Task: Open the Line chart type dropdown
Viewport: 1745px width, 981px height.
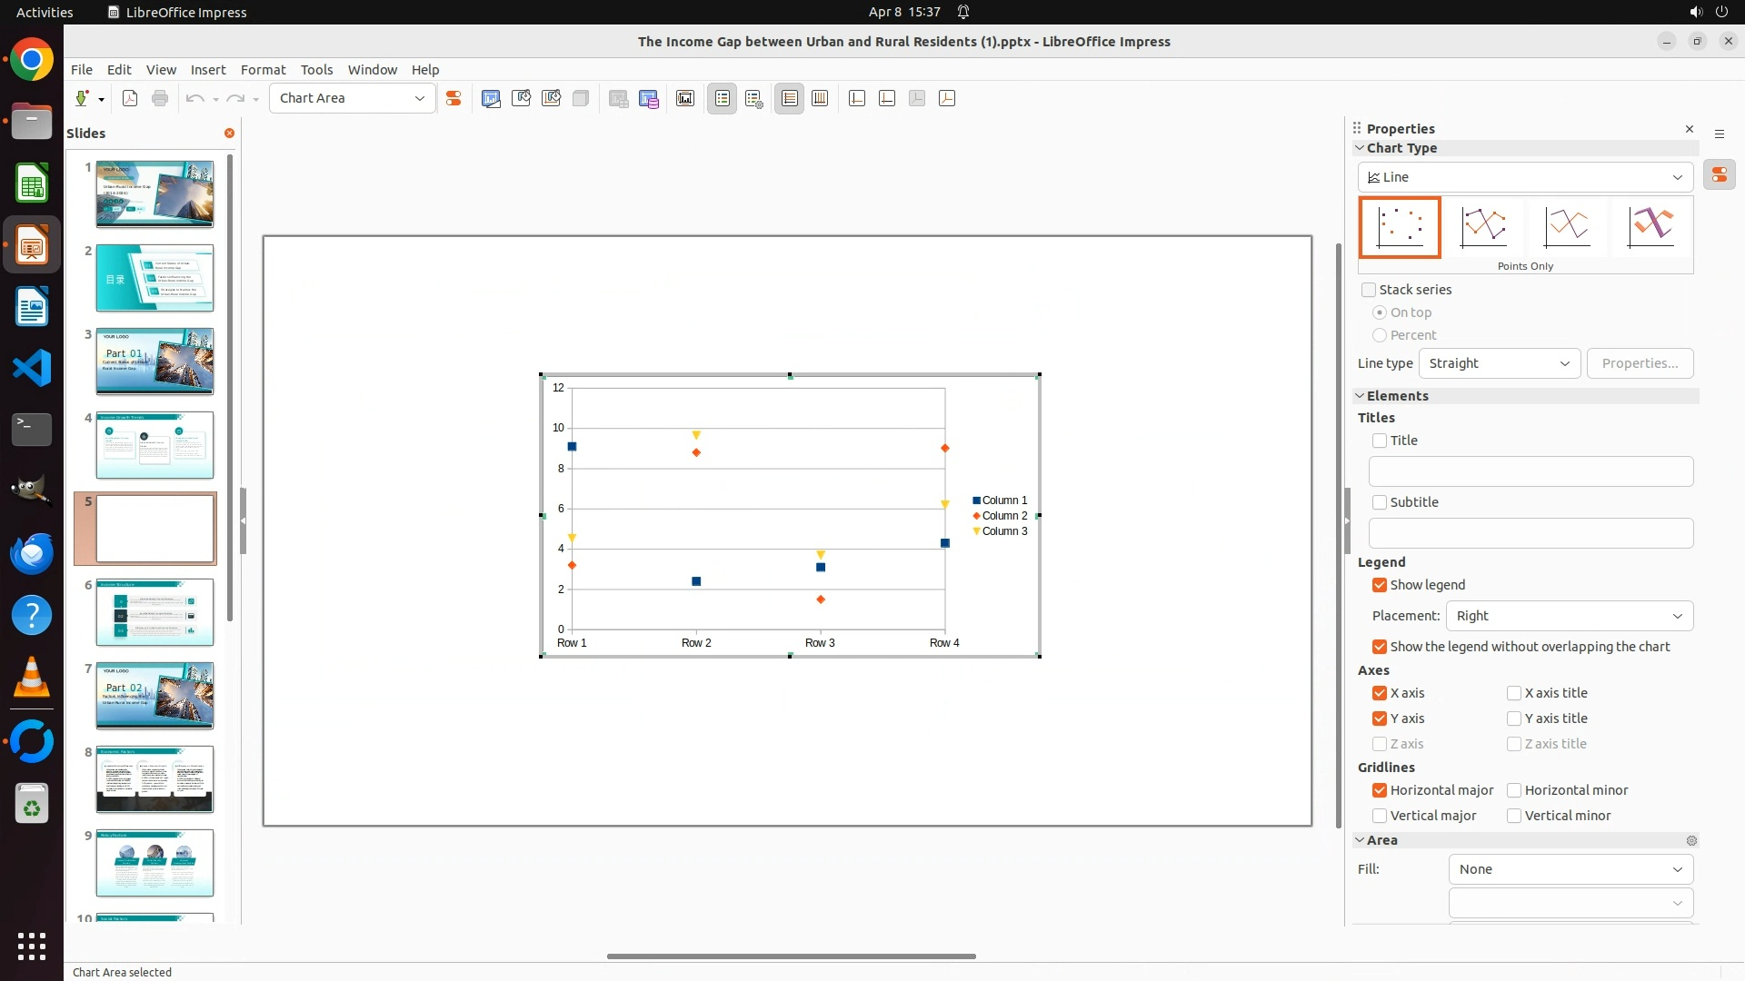Action: click(x=1525, y=177)
